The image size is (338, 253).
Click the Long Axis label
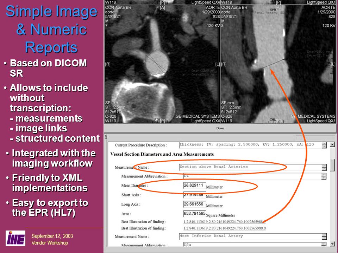[x=131, y=204]
